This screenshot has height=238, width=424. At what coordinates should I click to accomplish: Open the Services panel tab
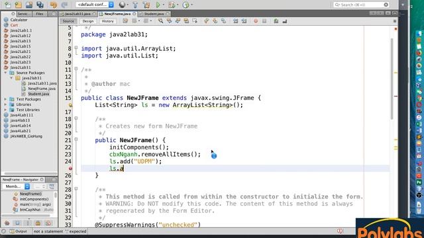pos(24,13)
